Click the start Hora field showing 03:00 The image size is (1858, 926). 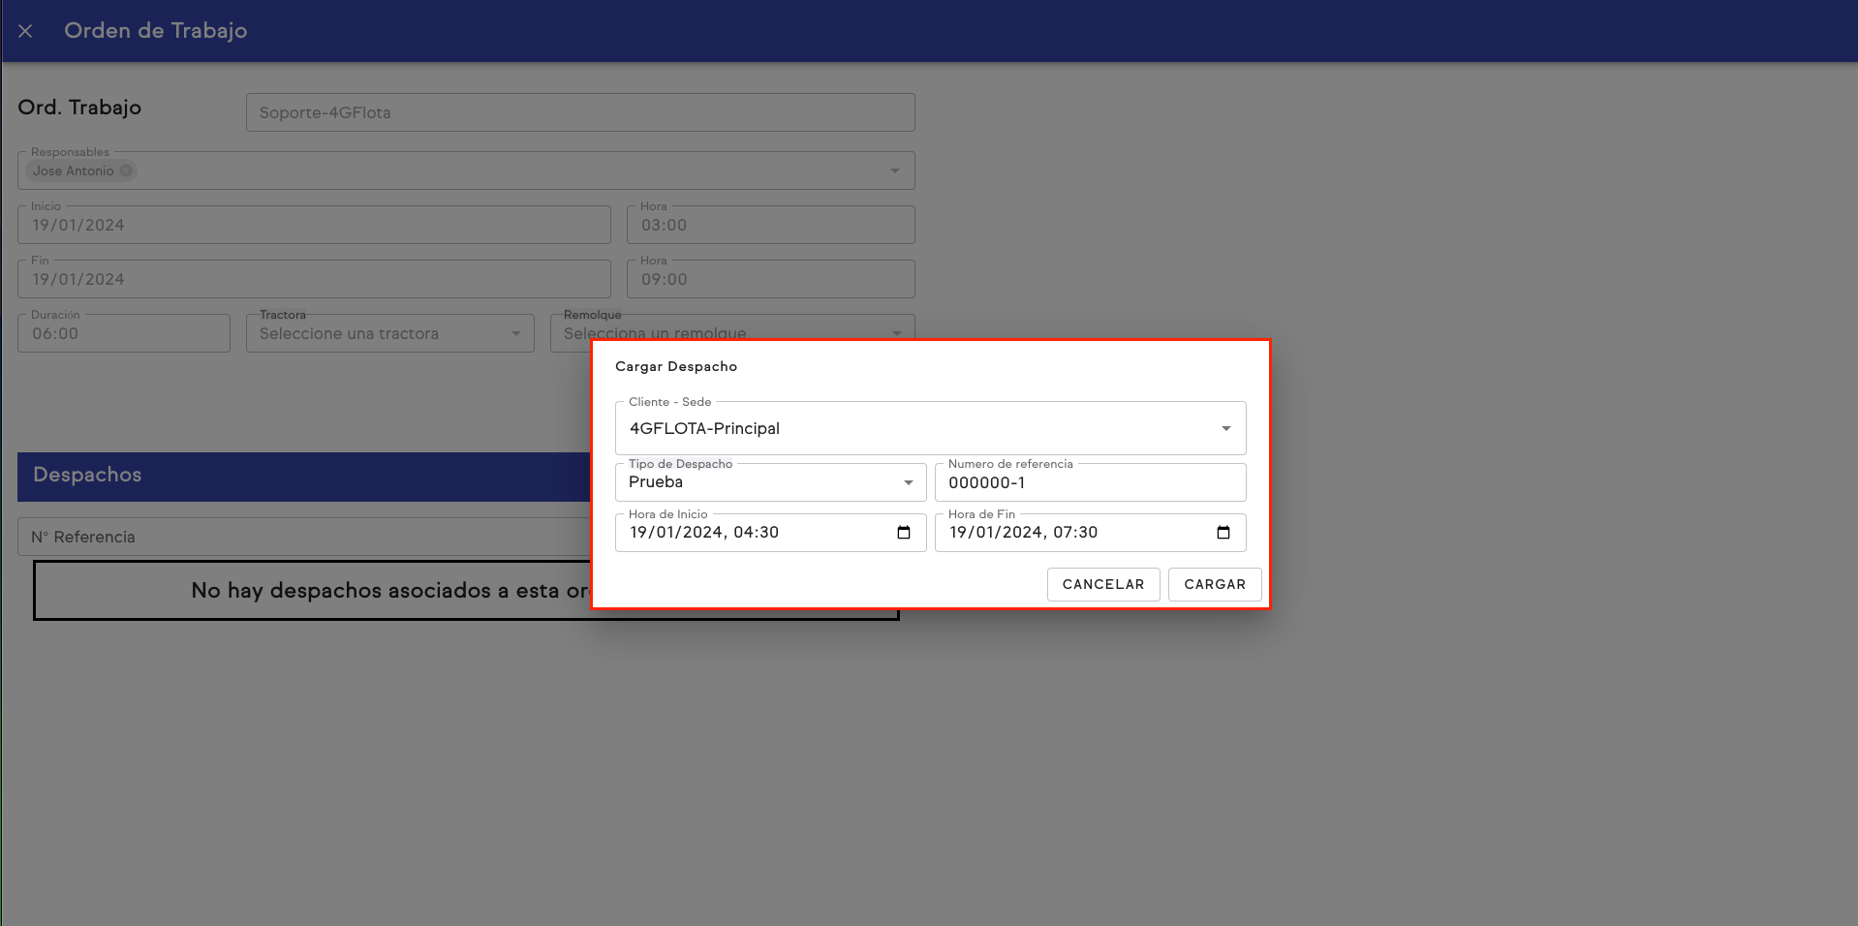click(770, 225)
